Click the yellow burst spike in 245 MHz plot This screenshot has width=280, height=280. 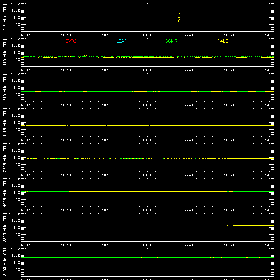179,19
